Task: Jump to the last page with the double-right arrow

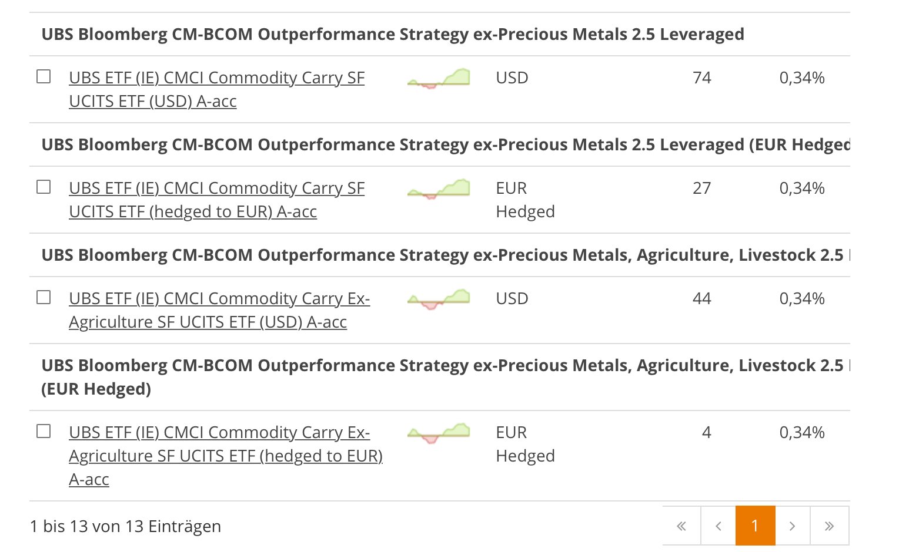Action: tap(829, 526)
